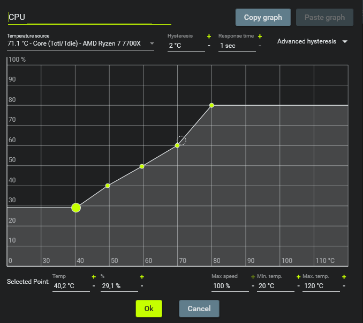Select the curve point at 60 °C
Screen dimensions: 363x323
coord(142,166)
